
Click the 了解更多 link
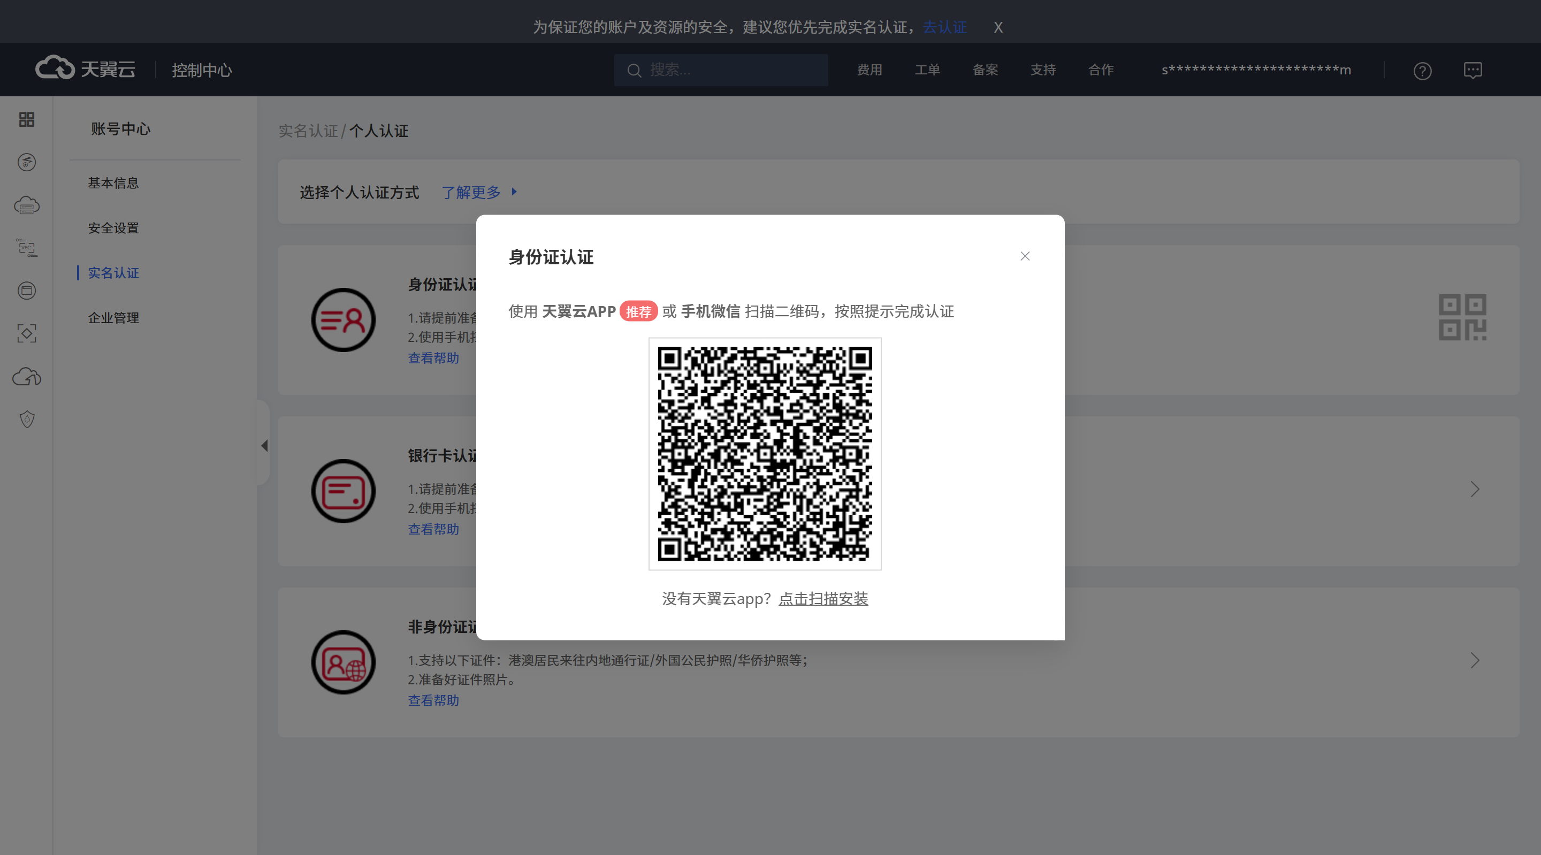[471, 193]
